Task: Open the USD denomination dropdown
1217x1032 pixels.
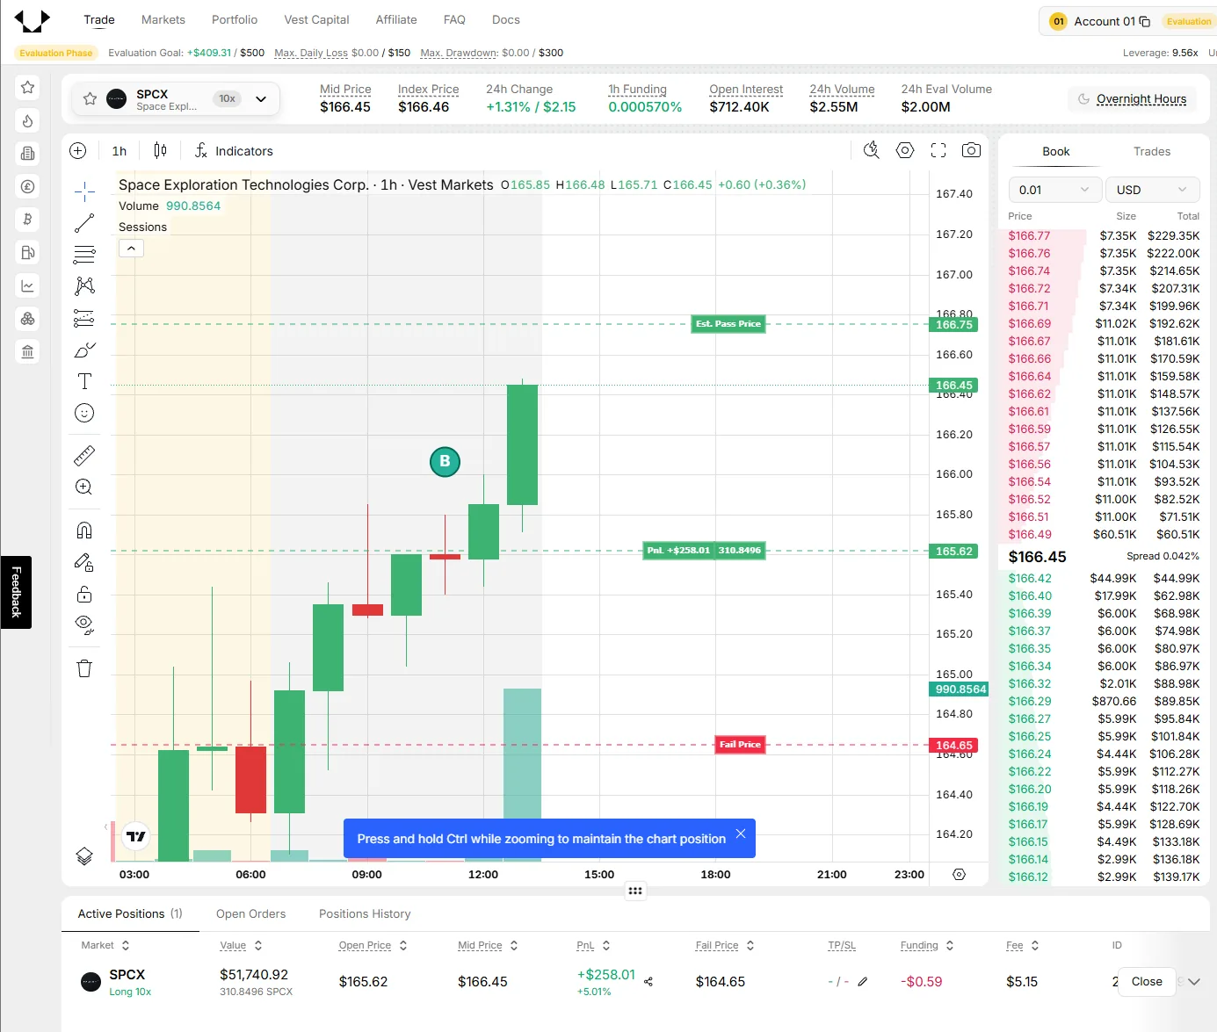Action: click(1151, 190)
